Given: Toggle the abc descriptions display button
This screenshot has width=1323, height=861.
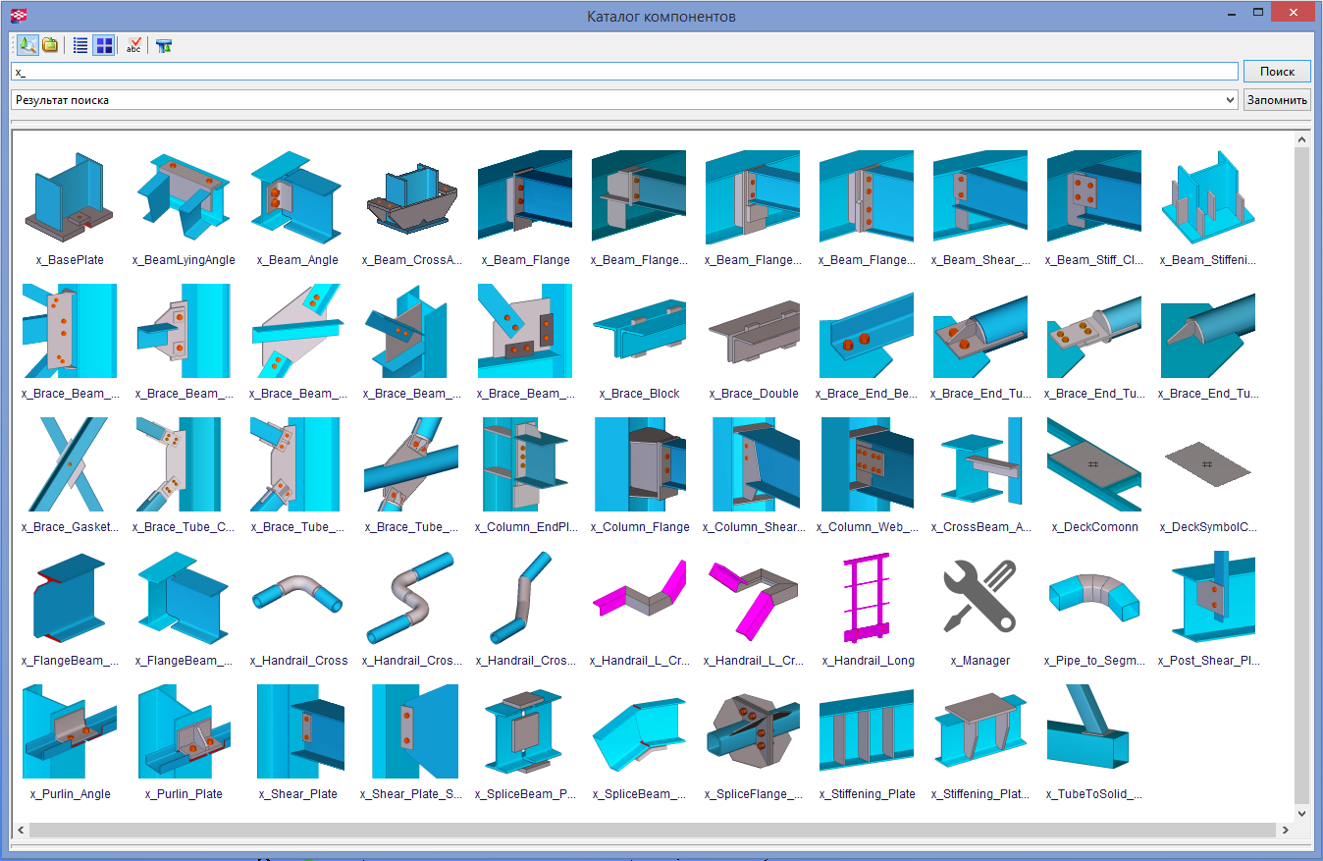Looking at the screenshot, I should 134,45.
